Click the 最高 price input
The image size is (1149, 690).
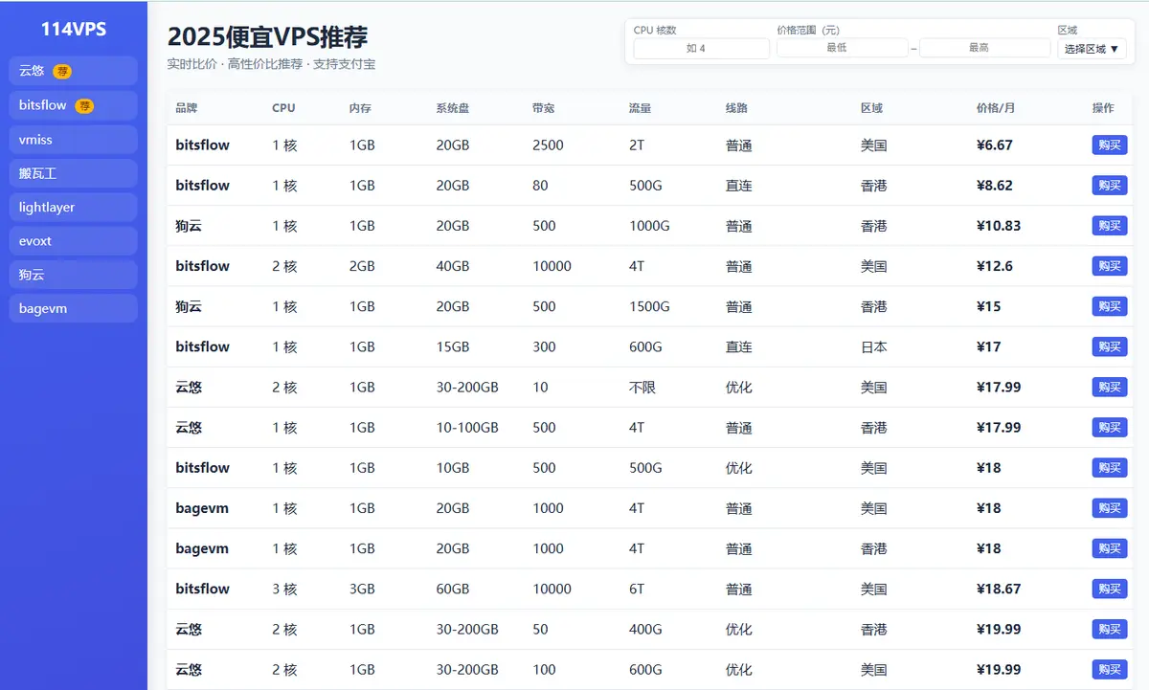984,47
